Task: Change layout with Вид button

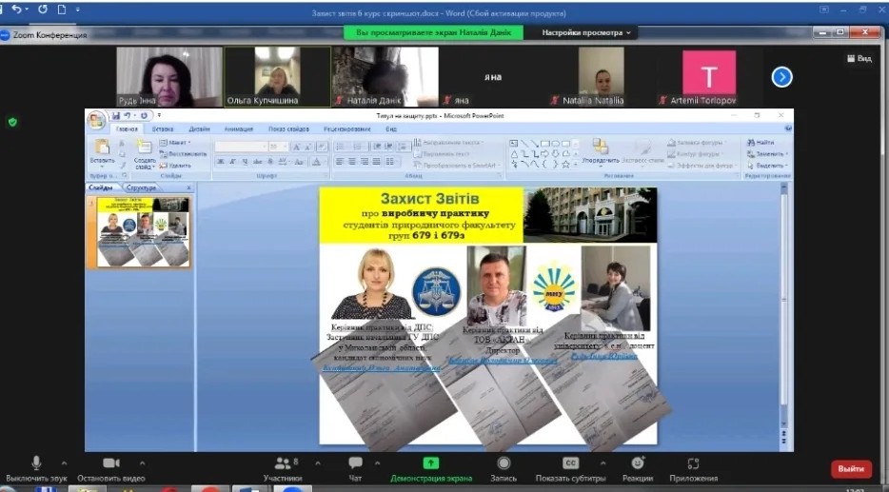Action: (859, 58)
